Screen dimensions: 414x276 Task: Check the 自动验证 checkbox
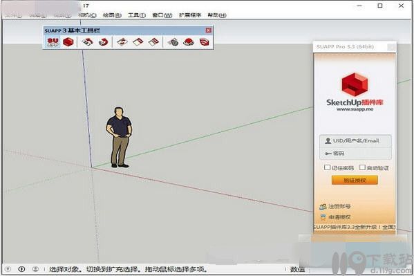(x=362, y=167)
